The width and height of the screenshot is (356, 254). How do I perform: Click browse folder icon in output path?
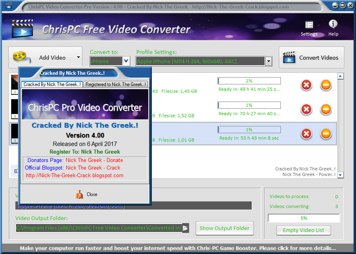pos(185,228)
